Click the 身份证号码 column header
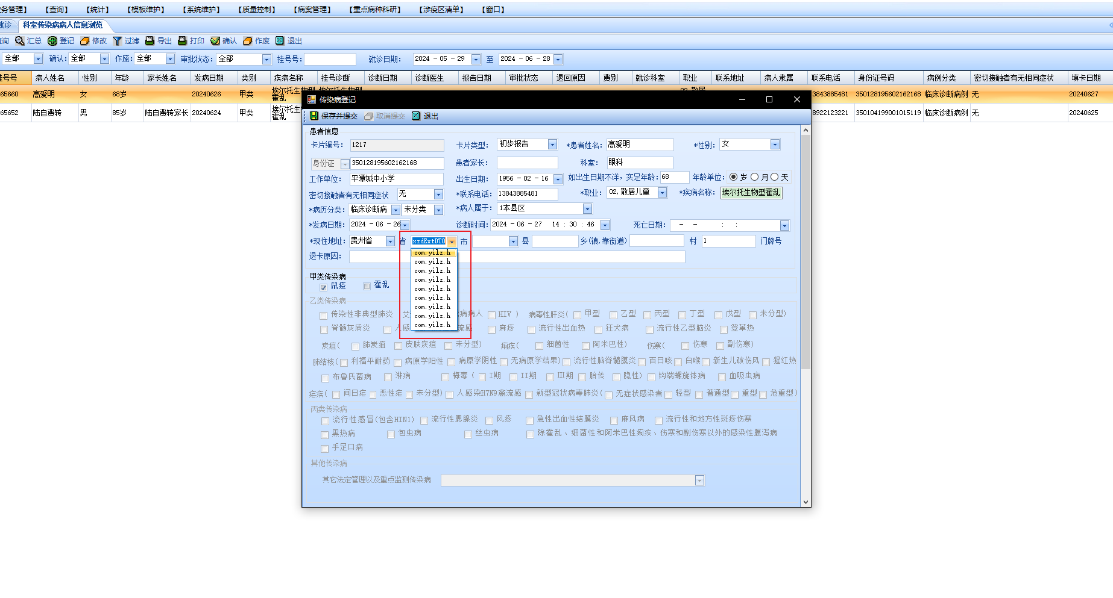 click(889, 78)
